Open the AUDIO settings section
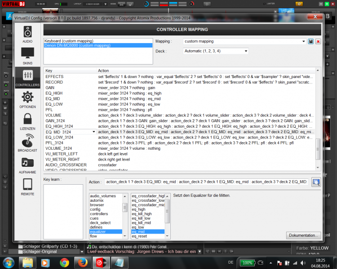Viewport: 337px width, 269px height. 27,35
